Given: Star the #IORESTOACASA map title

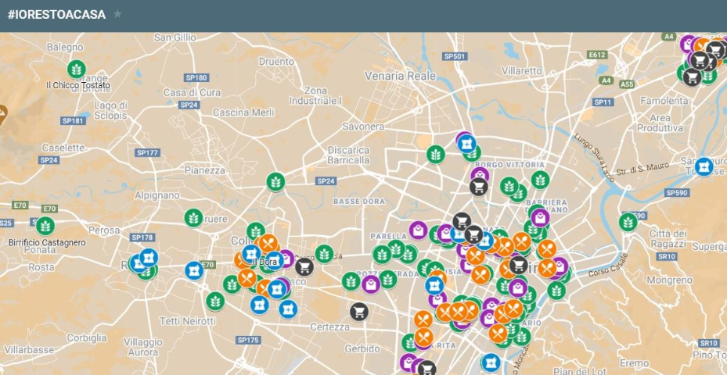Looking at the screenshot, I should tap(117, 14).
